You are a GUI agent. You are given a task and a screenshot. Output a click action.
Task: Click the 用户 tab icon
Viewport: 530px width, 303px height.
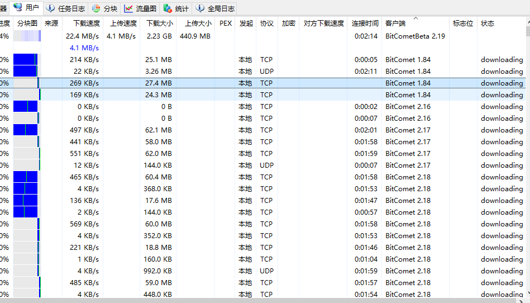coord(18,8)
